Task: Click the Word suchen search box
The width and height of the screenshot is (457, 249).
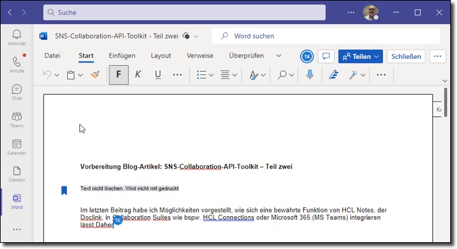Action: click(x=326, y=36)
